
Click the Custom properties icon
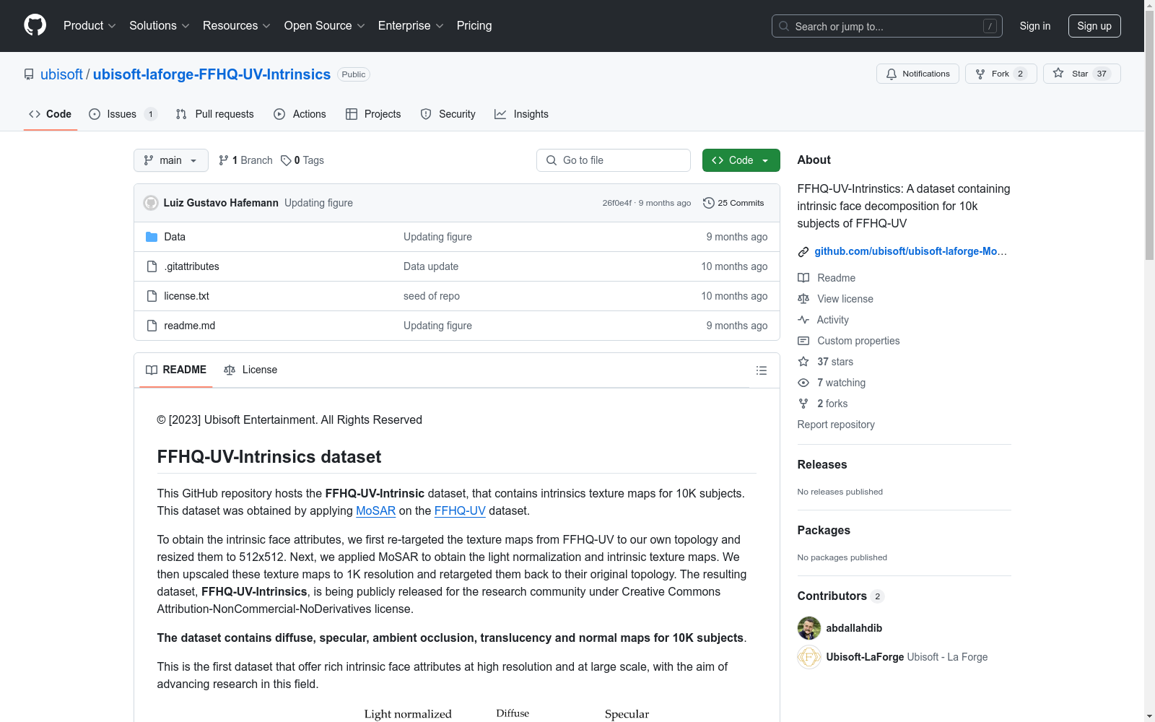click(x=803, y=341)
